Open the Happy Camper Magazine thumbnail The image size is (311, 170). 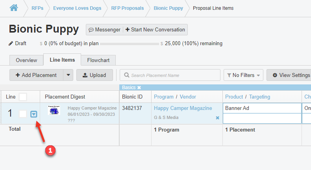point(54,110)
